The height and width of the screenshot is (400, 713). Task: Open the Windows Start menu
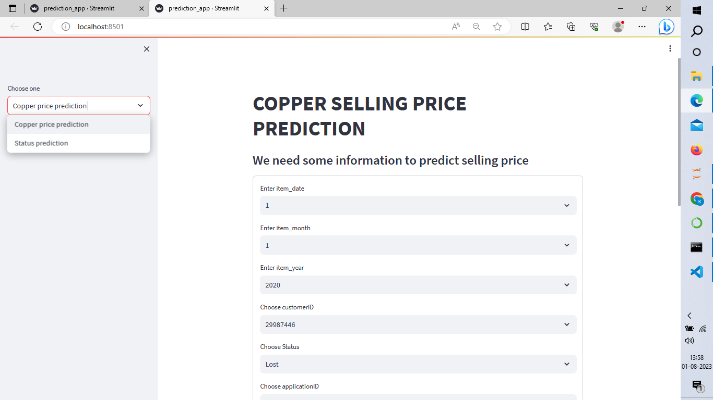[696, 9]
